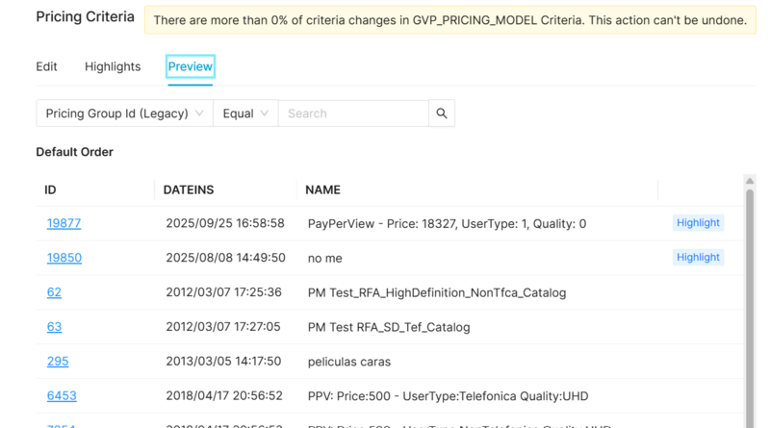Open criteria ID 63 link
Viewport: 770px width, 428px height.
[x=54, y=327]
